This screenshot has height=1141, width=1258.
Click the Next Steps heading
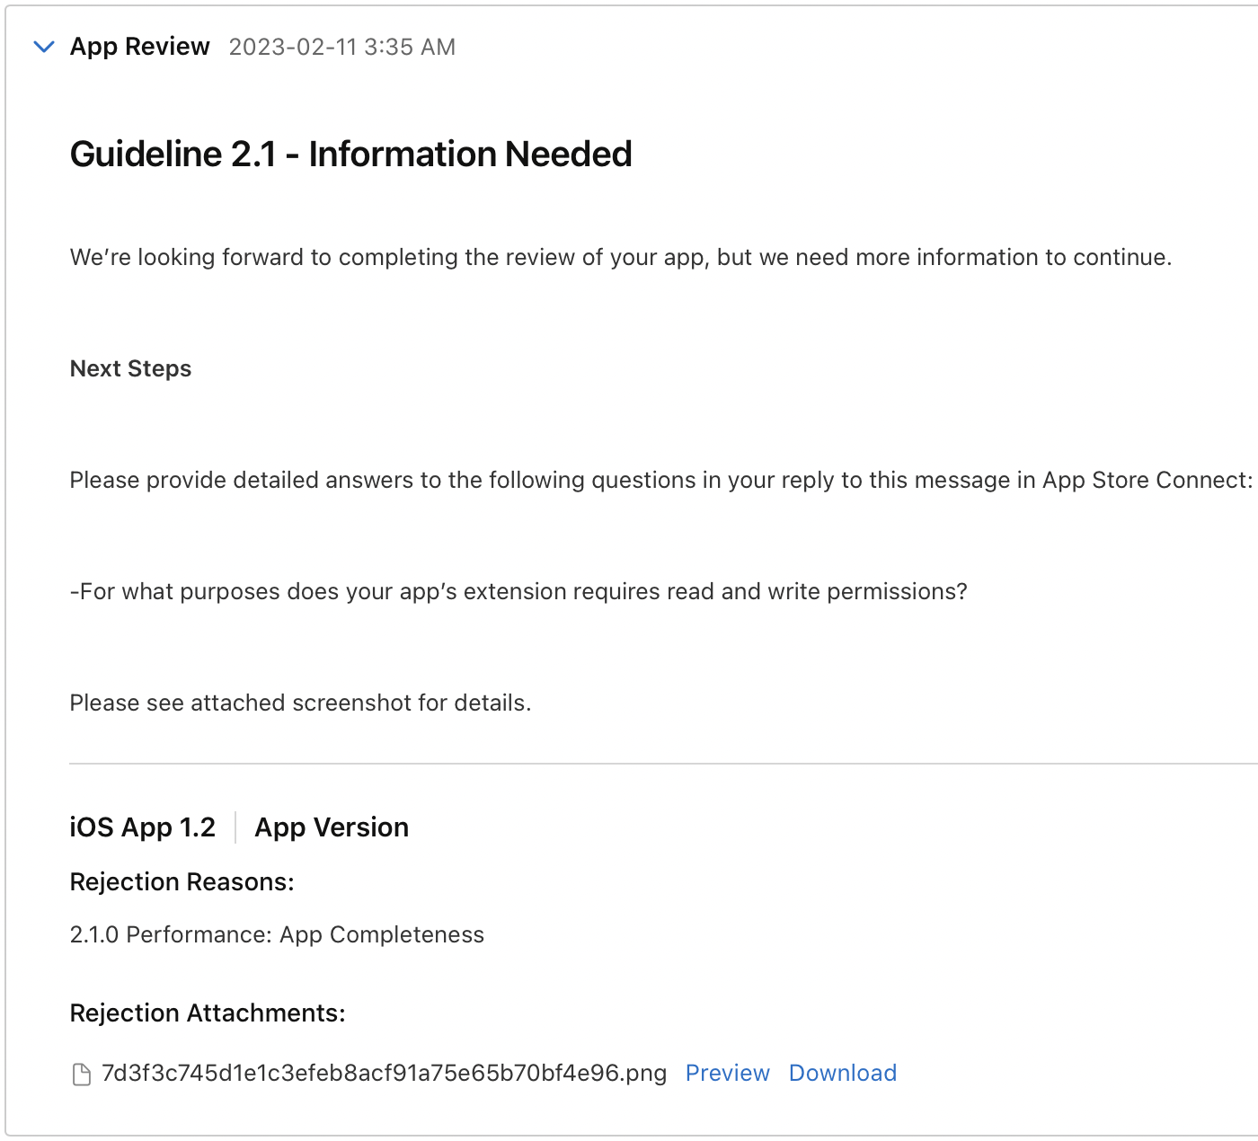pyautogui.click(x=130, y=367)
